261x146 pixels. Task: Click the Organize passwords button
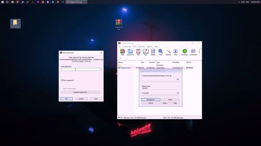[x=81, y=92]
